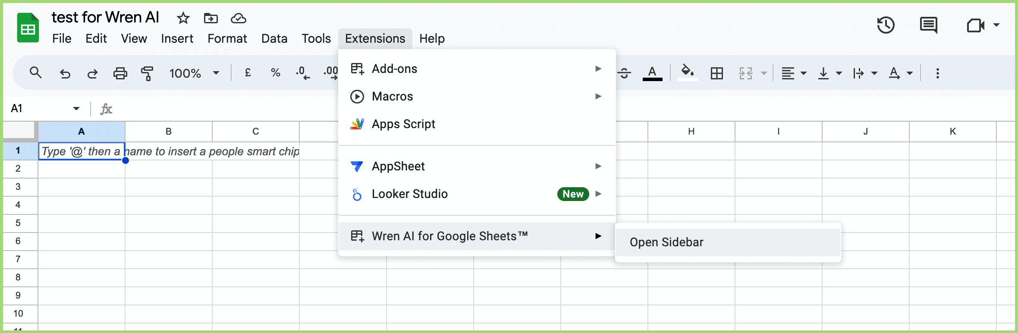Select cell A1
The width and height of the screenshot is (1018, 333).
(82, 151)
